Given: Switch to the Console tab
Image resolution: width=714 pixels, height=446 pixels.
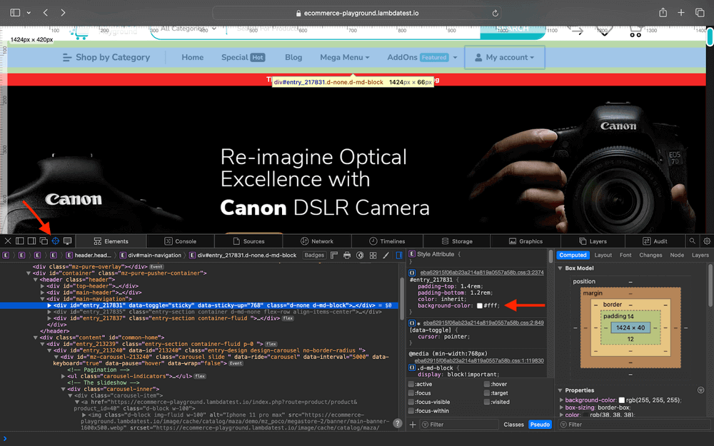Looking at the screenshot, I should tap(181, 241).
